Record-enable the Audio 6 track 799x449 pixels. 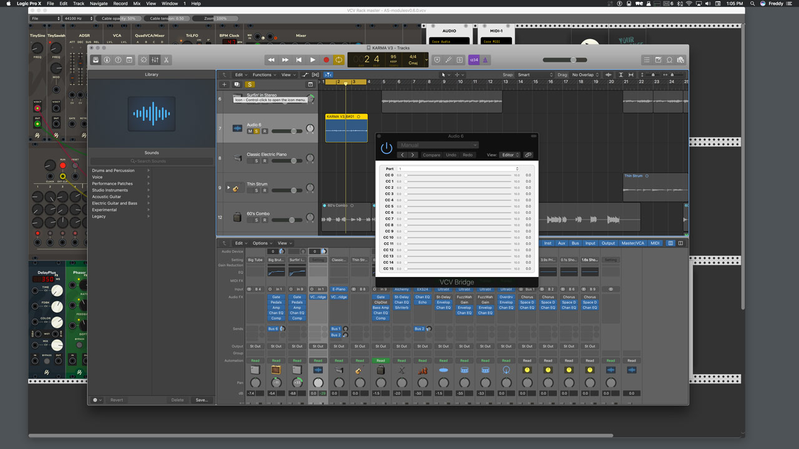(264, 131)
